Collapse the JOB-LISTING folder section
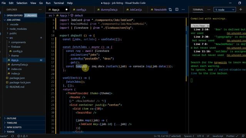This screenshot has width=246, height=138. [13, 20]
